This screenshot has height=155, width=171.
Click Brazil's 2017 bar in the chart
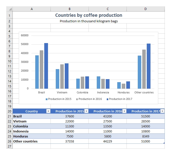coord(46,66)
